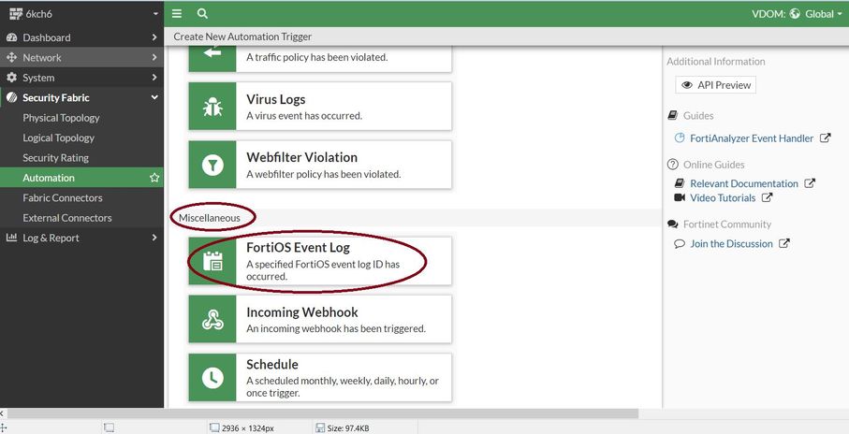Open the search magnifier in top bar

coord(202,13)
